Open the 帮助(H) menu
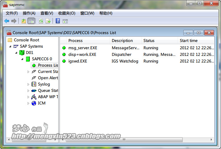Screen dimensions: 221x149 coord(106,13)
